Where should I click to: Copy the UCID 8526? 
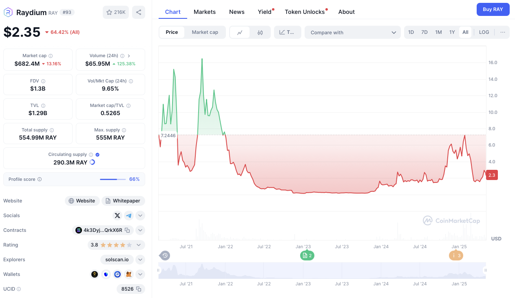[139, 289]
